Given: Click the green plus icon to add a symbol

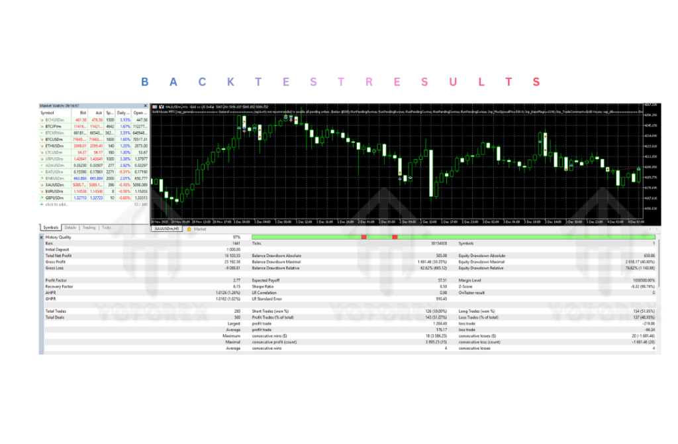Looking at the screenshot, I should pos(42,203).
